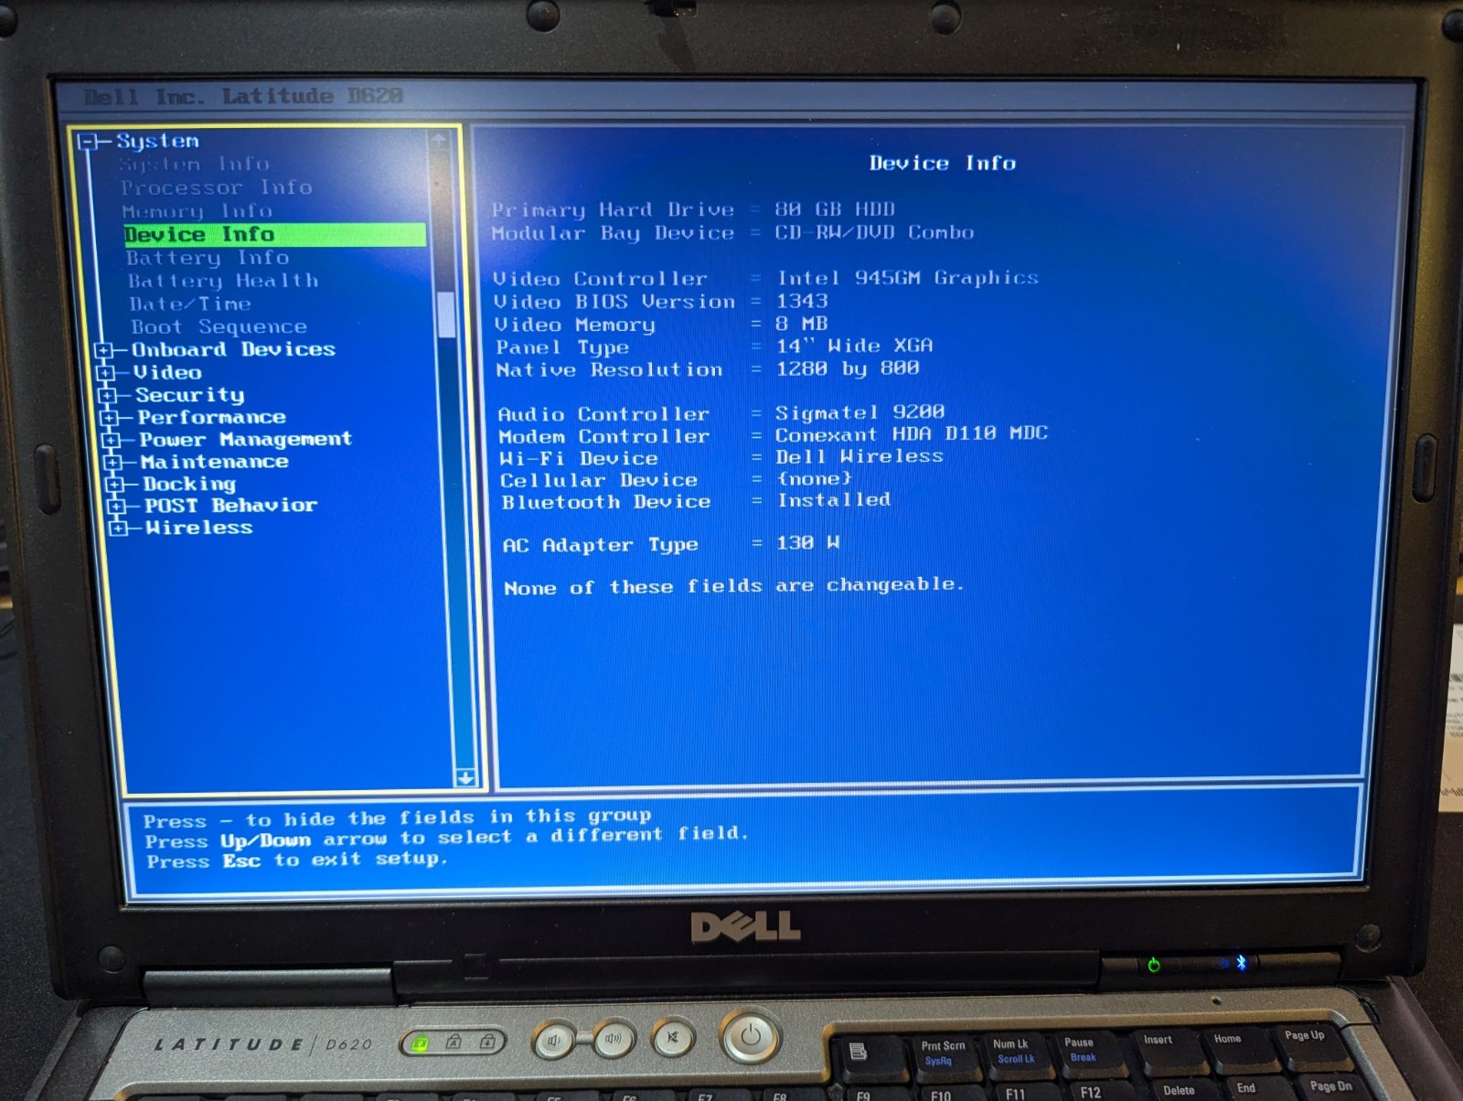Select Boot Sequence entry
This screenshot has width=1463, height=1101.
coord(219,326)
